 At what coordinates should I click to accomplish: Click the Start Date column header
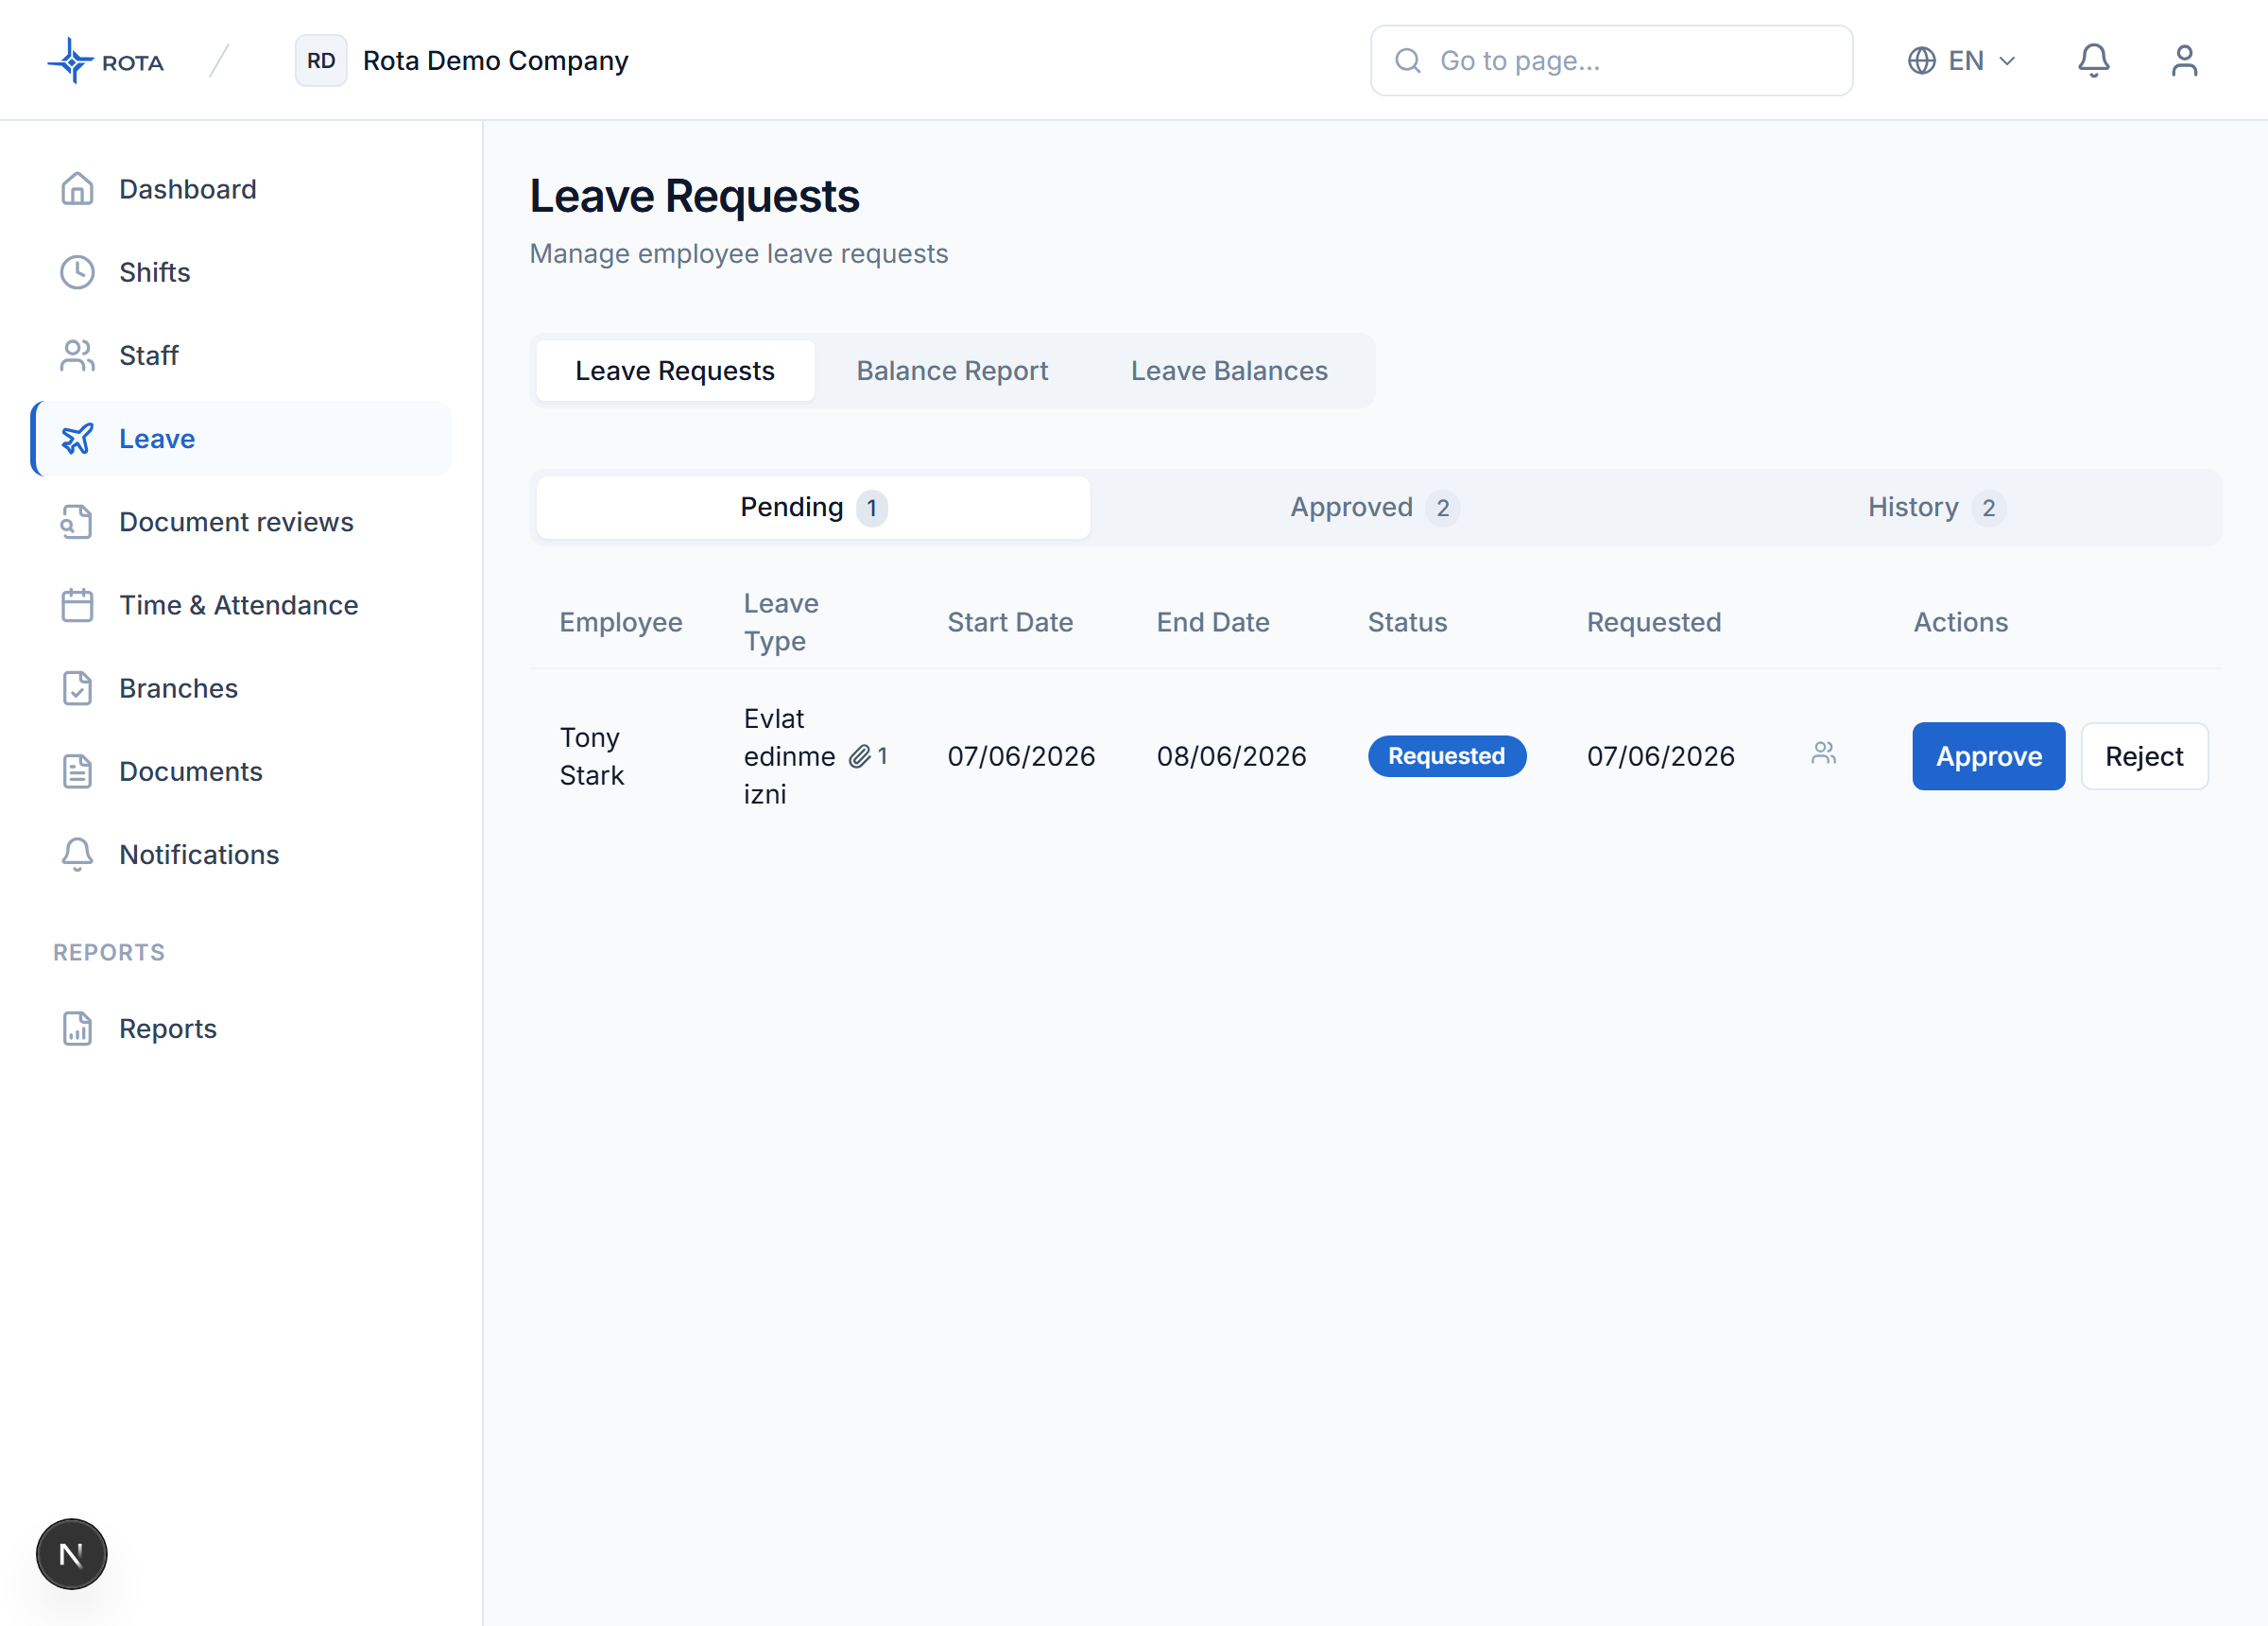click(x=1010, y=621)
